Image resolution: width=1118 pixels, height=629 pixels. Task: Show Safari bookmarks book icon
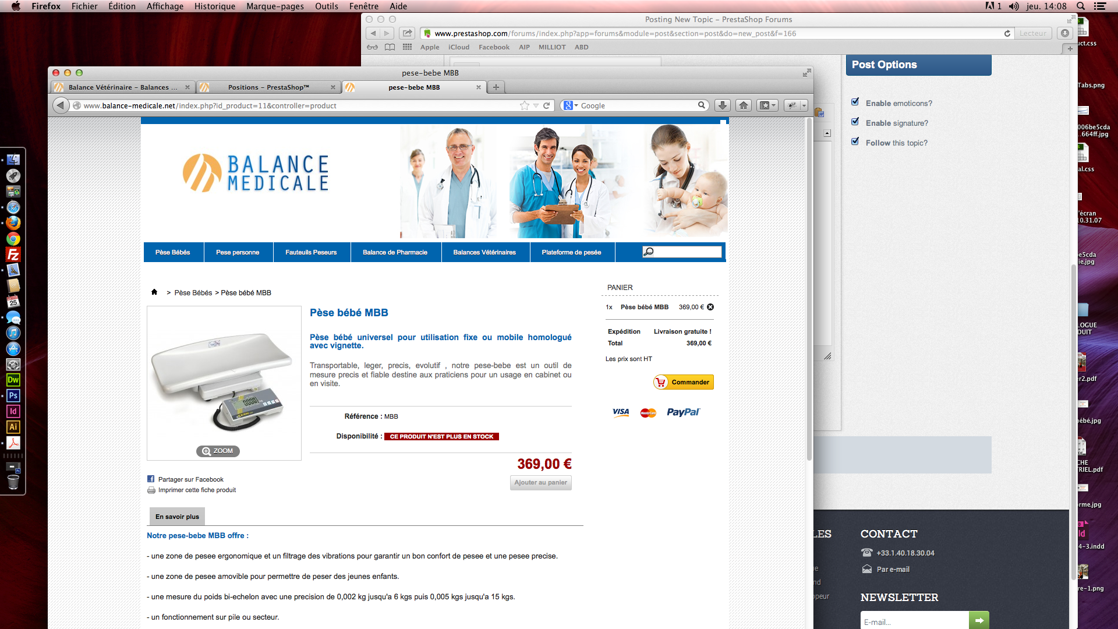390,47
